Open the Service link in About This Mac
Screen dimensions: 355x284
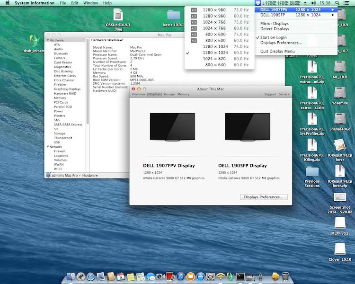(284, 94)
